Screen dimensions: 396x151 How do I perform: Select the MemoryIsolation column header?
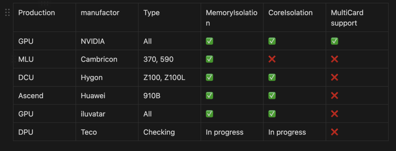coord(231,18)
